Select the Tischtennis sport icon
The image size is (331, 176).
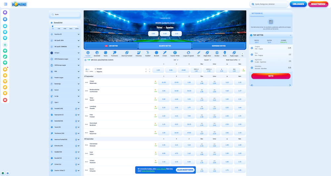point(115,53)
